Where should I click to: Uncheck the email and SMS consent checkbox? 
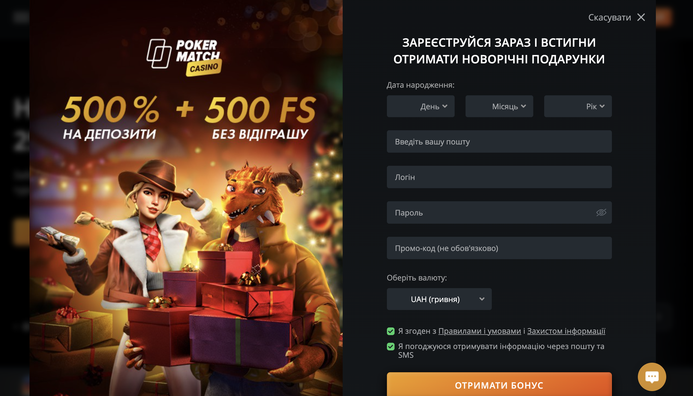tap(391, 347)
